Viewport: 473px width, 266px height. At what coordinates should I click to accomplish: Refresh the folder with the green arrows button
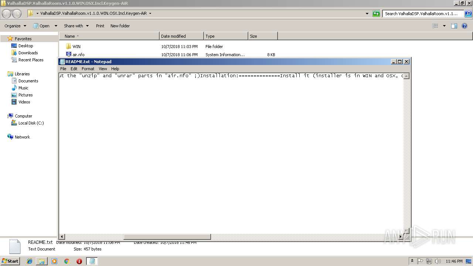tap(376, 14)
